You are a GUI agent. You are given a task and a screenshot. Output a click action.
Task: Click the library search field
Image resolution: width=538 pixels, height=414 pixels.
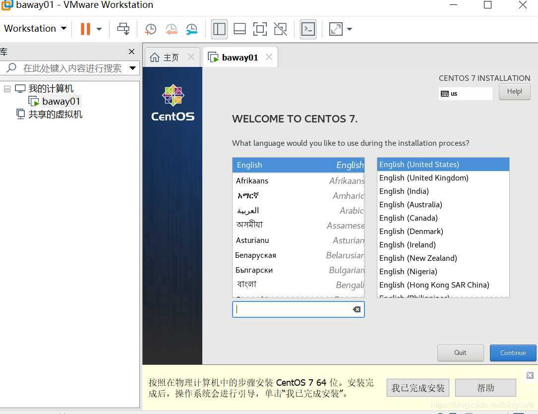(x=72, y=68)
